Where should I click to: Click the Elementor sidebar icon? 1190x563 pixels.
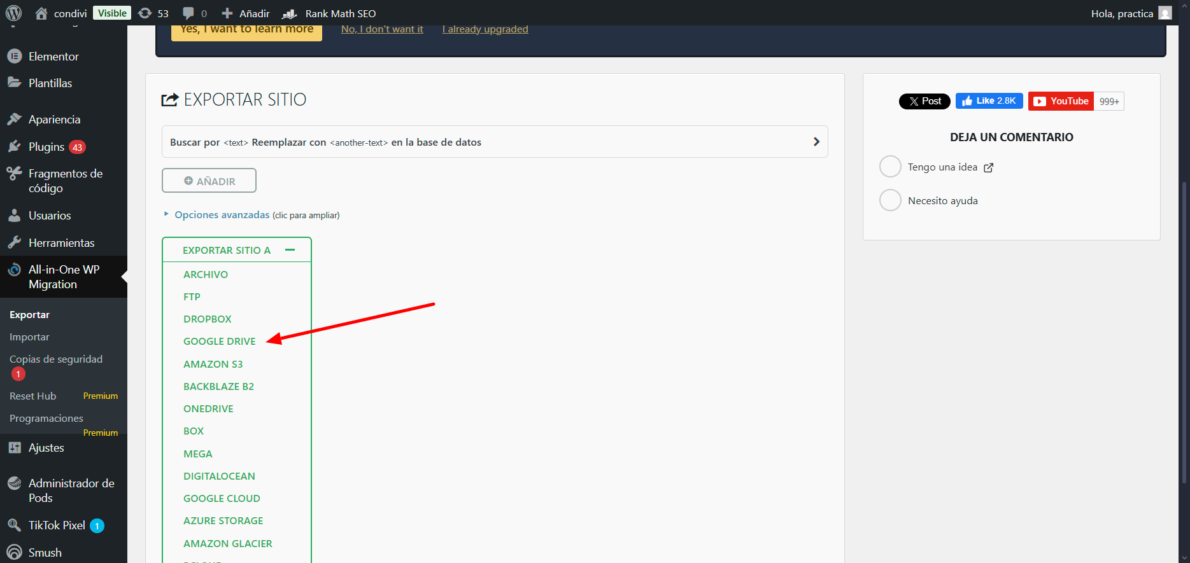click(14, 57)
